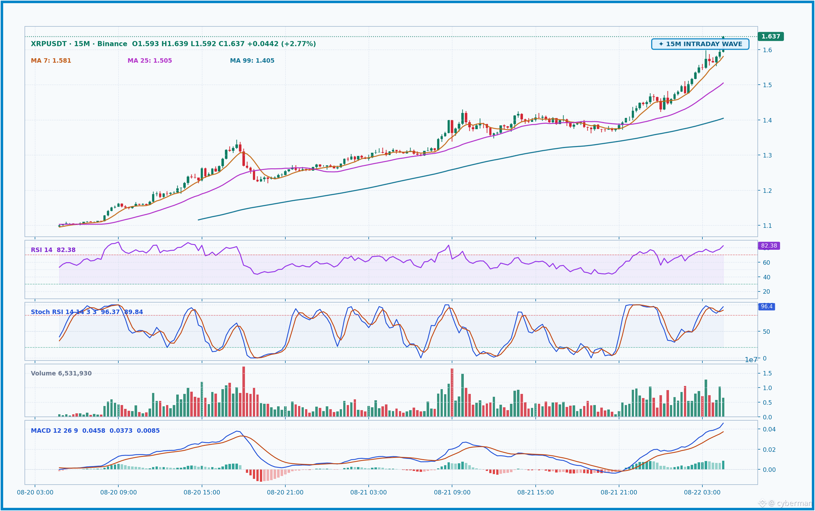This screenshot has width=815, height=511.
Task: Select the MA 7: 1.581 legend label
Action: [51, 61]
